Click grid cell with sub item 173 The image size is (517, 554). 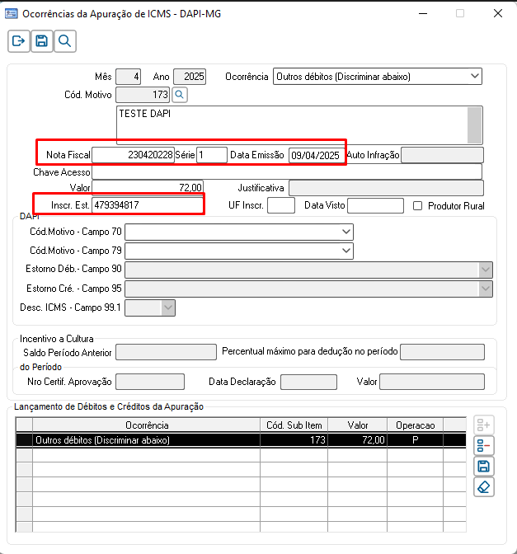294,440
